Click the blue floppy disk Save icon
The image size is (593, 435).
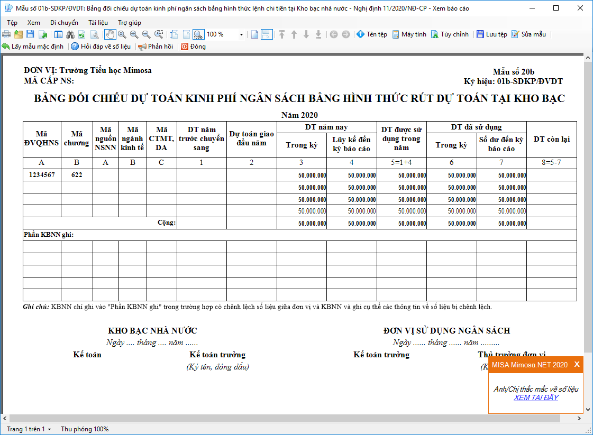[31, 34]
